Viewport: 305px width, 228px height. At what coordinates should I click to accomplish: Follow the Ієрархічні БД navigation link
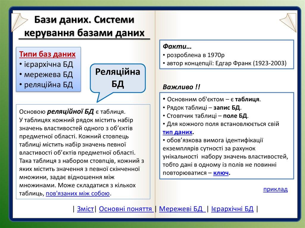point(232,209)
